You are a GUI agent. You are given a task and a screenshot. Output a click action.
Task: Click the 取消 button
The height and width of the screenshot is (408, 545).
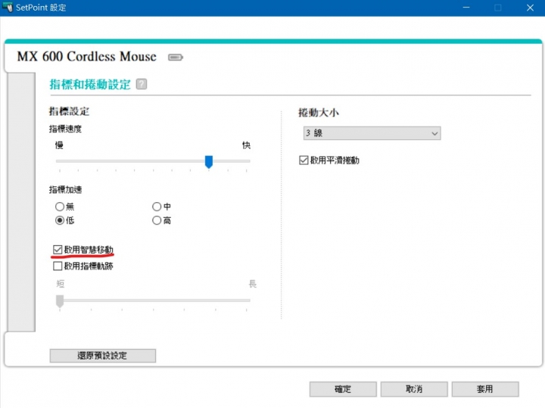tap(414, 389)
